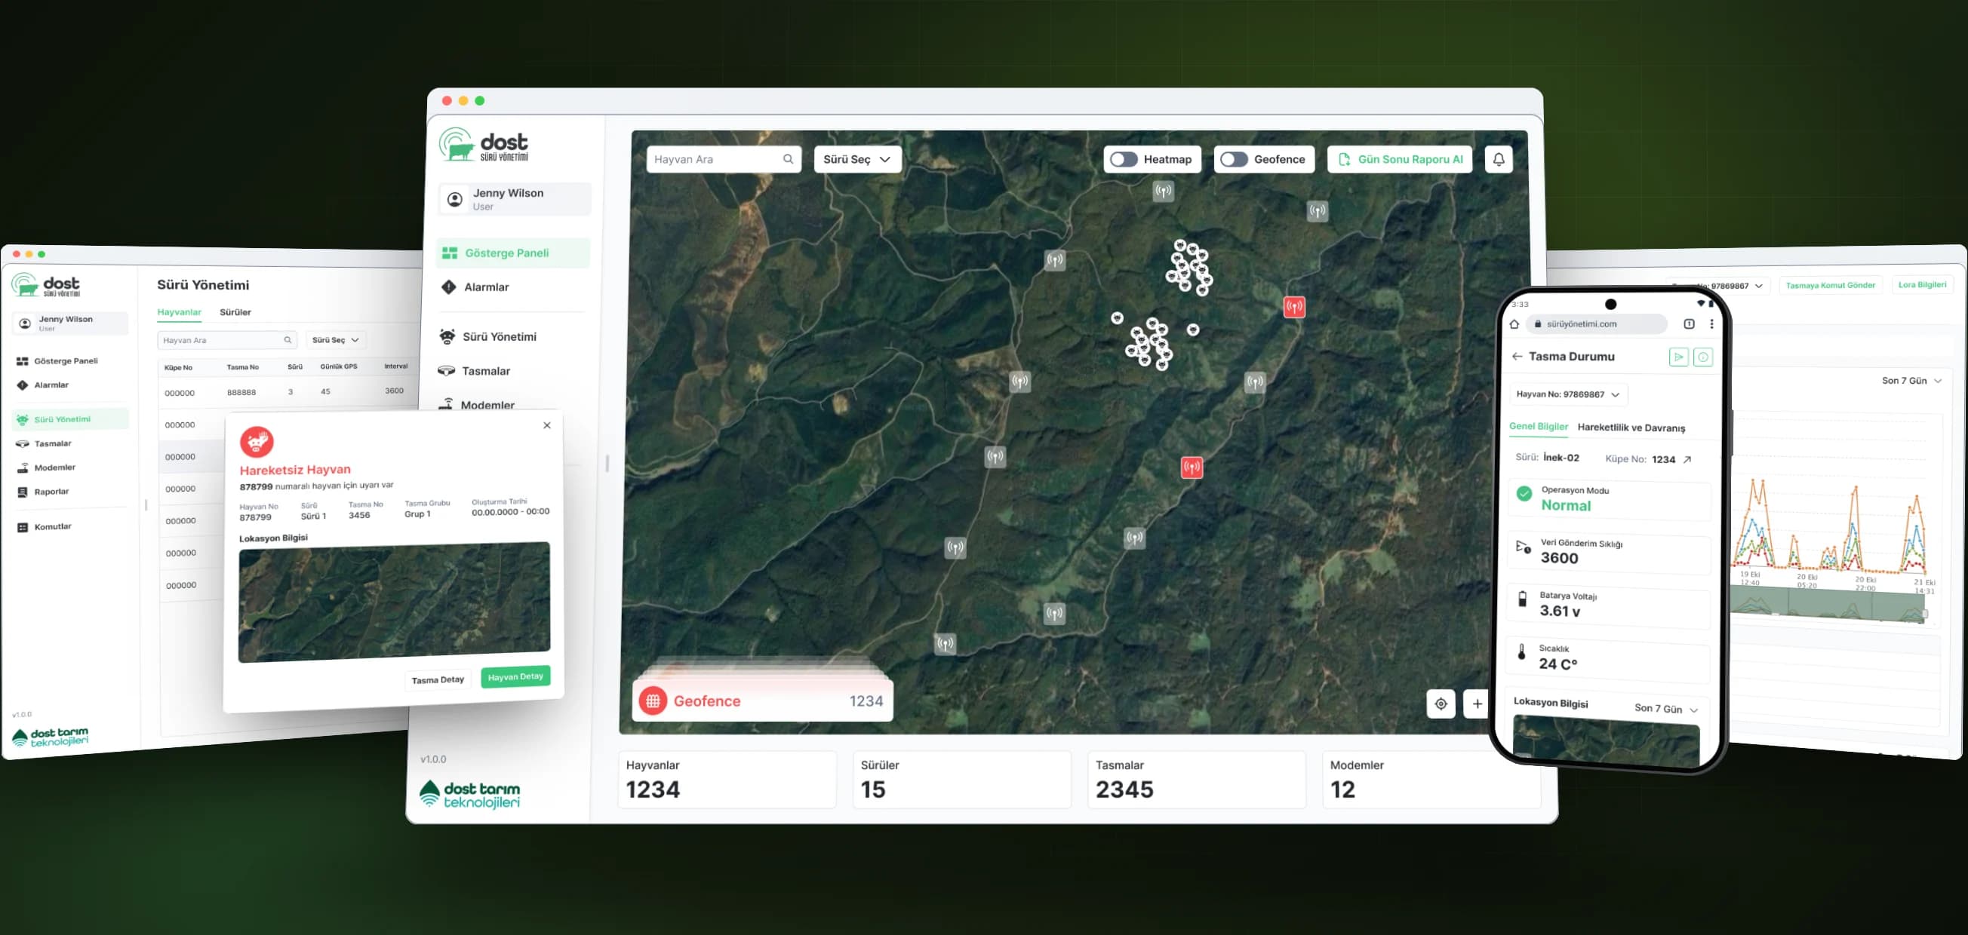Close the Hareketsiz Hayvan alert popup
Viewport: 1968px width, 935px height.
(x=547, y=425)
